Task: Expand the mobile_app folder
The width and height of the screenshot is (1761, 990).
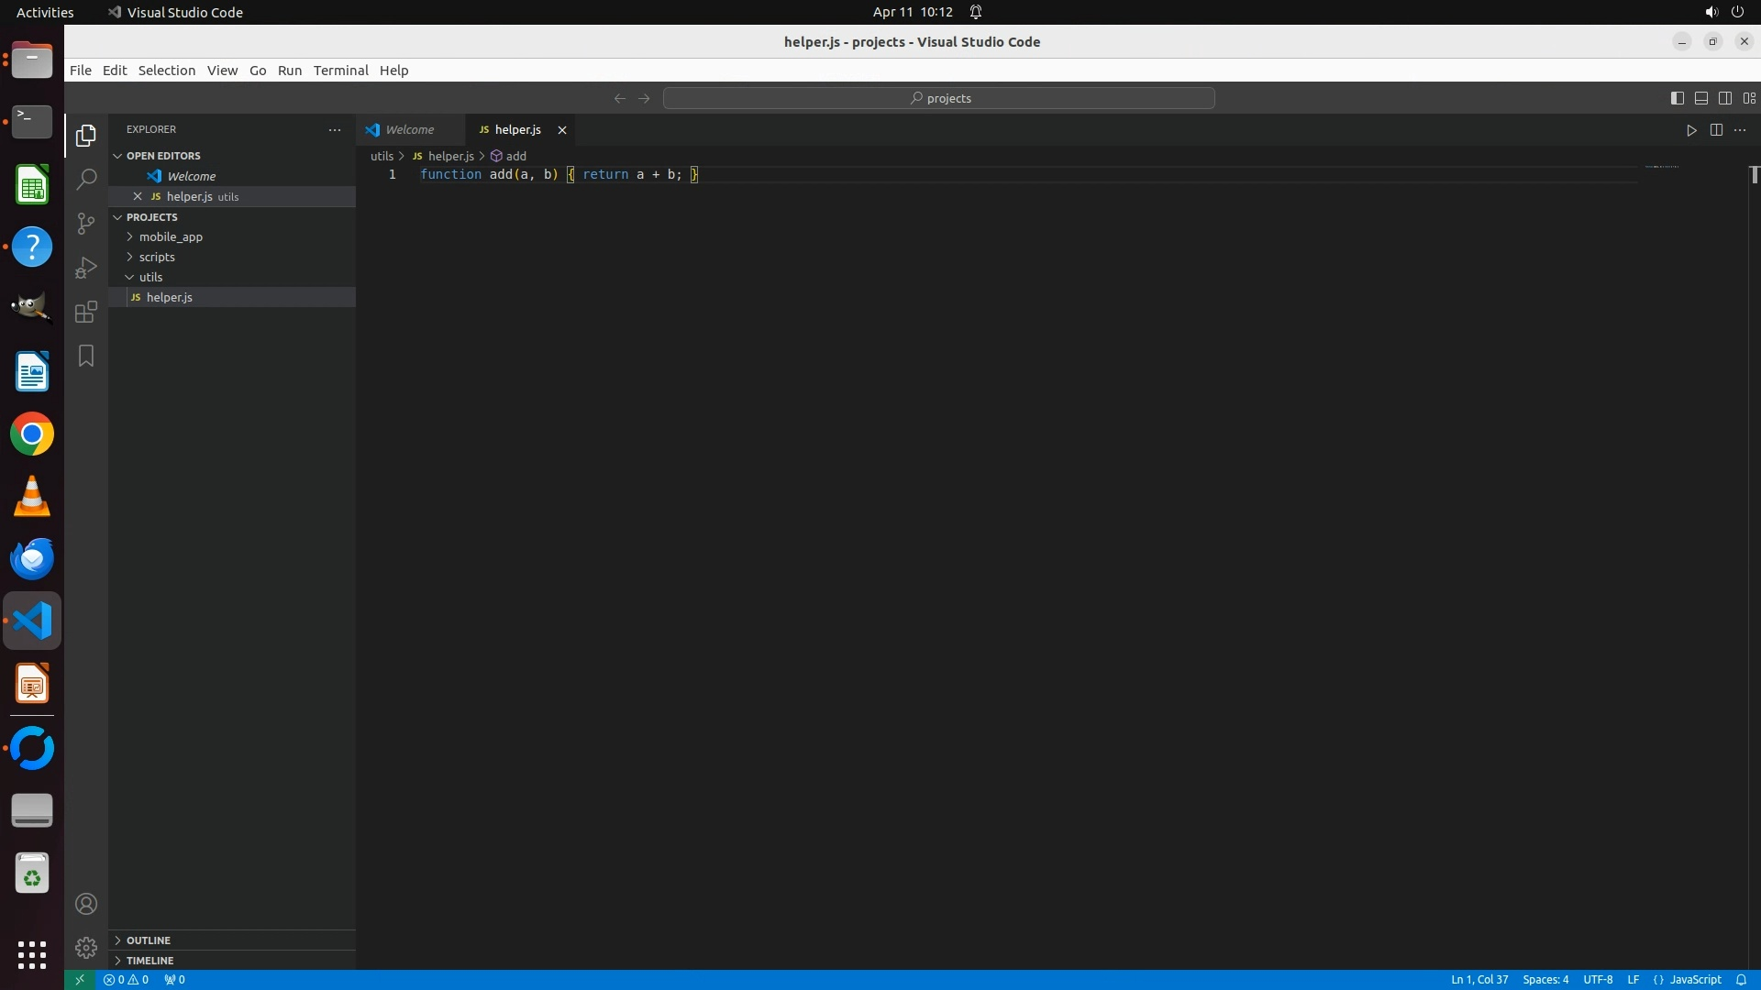Action: [x=171, y=236]
